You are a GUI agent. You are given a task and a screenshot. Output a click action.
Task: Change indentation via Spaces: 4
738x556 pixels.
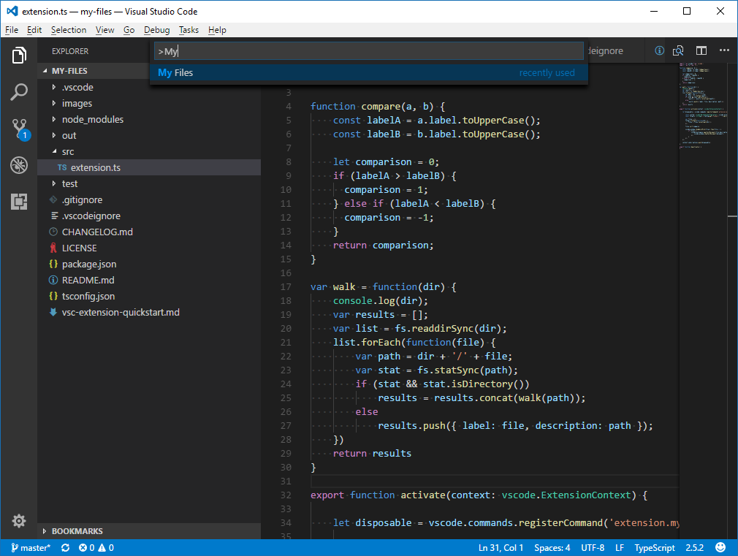click(552, 547)
